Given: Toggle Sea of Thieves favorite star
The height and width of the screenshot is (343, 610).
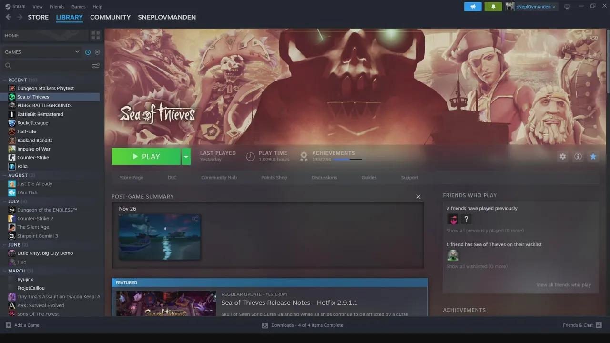Looking at the screenshot, I should [593, 156].
